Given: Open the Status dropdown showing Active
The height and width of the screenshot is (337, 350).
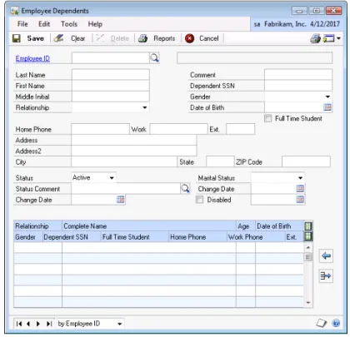Looking at the screenshot, I should (112, 178).
